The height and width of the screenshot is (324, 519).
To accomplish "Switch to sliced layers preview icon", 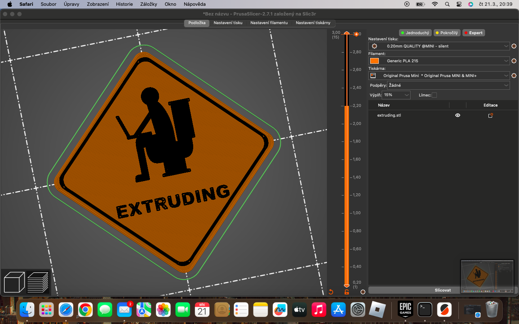I will [x=38, y=282].
